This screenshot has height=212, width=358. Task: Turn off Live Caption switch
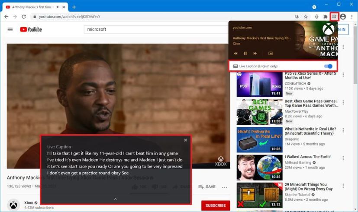(328, 66)
